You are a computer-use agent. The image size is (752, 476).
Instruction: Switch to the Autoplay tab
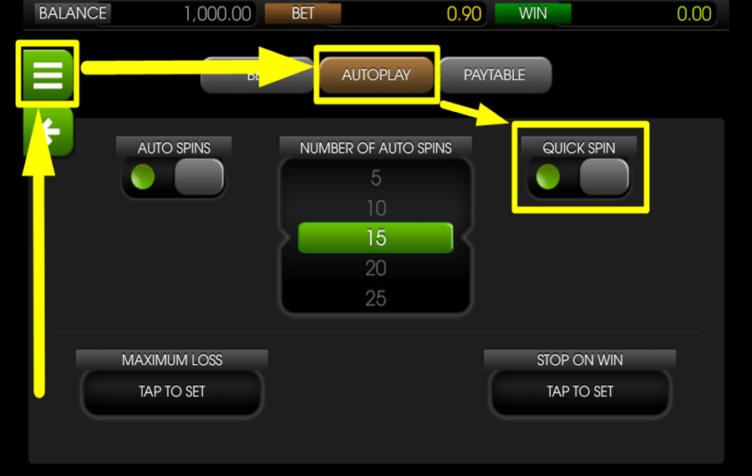[377, 75]
